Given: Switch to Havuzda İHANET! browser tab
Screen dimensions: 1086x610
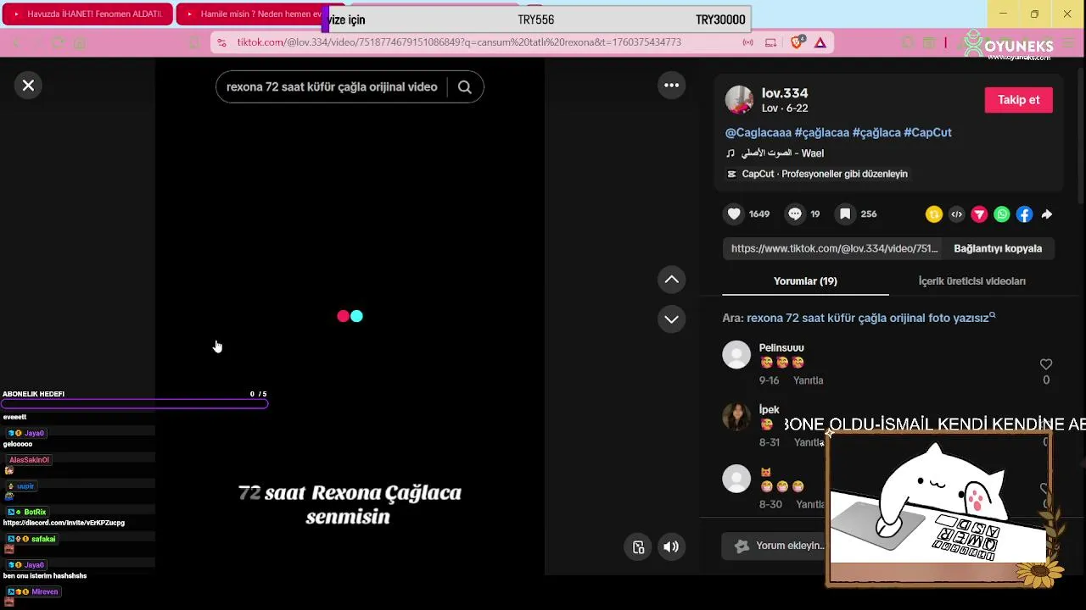Looking at the screenshot, I should click(87, 14).
